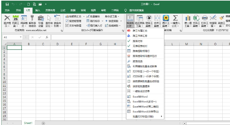Select 跨工作表汇总 menu item
Viewport: 230px width, 125px height.
point(145,36)
